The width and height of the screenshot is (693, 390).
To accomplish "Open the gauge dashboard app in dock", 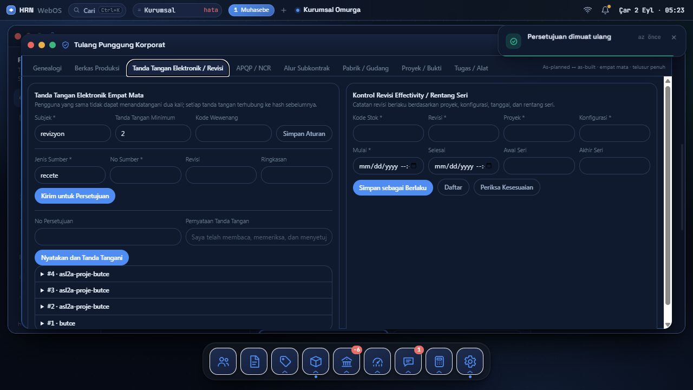I will click(x=377, y=361).
